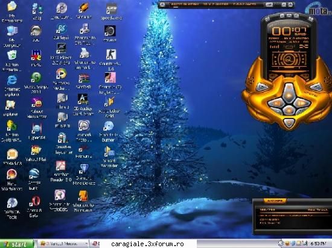The height and width of the screenshot is (248, 332).
Task: Select the blue diamond gem desktop shortcut
Action: tap(84, 169)
